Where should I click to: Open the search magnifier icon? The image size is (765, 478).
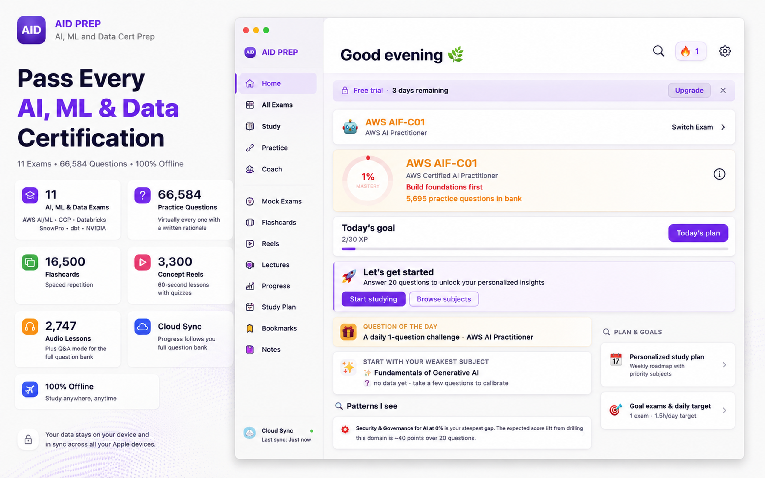tap(659, 51)
